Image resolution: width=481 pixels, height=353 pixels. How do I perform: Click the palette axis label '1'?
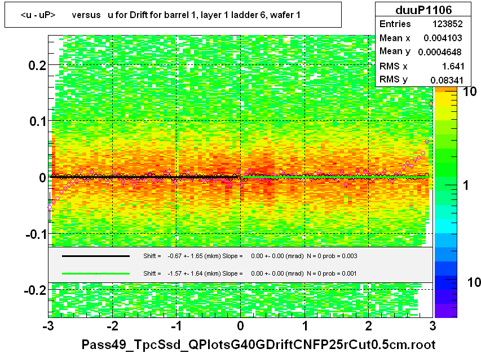pyautogui.click(x=466, y=185)
